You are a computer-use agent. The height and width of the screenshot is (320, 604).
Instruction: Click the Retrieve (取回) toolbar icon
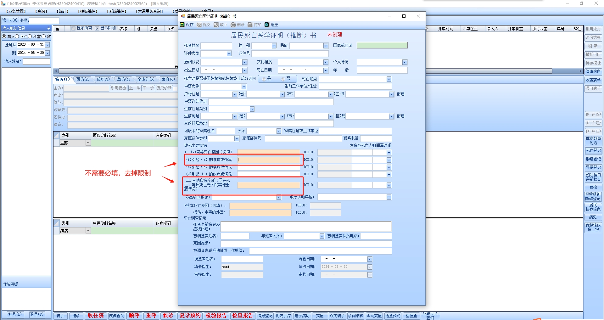pyautogui.click(x=216, y=25)
